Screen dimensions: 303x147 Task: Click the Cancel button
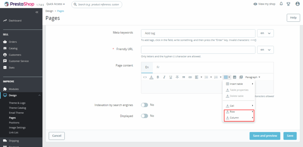point(57,136)
